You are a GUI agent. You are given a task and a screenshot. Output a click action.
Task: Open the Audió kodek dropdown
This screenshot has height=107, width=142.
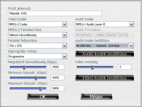pyautogui.click(x=104, y=24)
